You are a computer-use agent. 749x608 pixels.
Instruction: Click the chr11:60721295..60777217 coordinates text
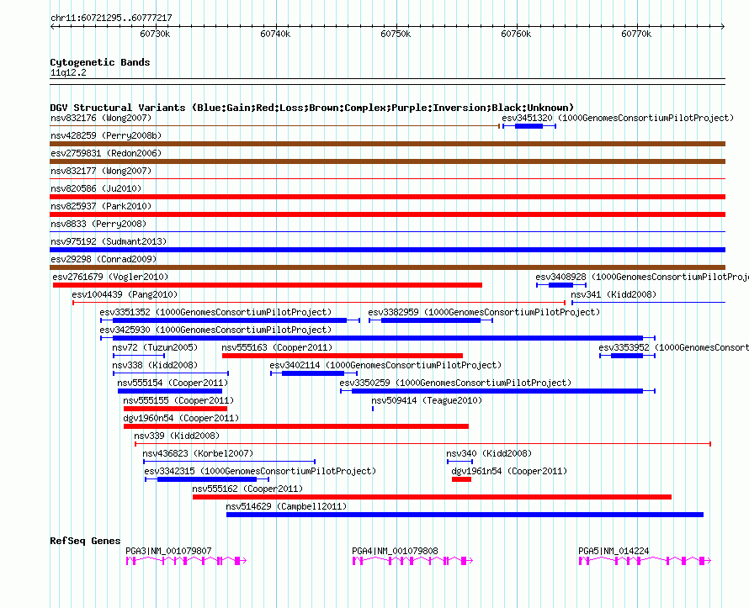click(x=111, y=18)
